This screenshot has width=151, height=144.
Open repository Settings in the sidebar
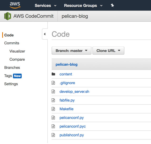[x=11, y=84]
